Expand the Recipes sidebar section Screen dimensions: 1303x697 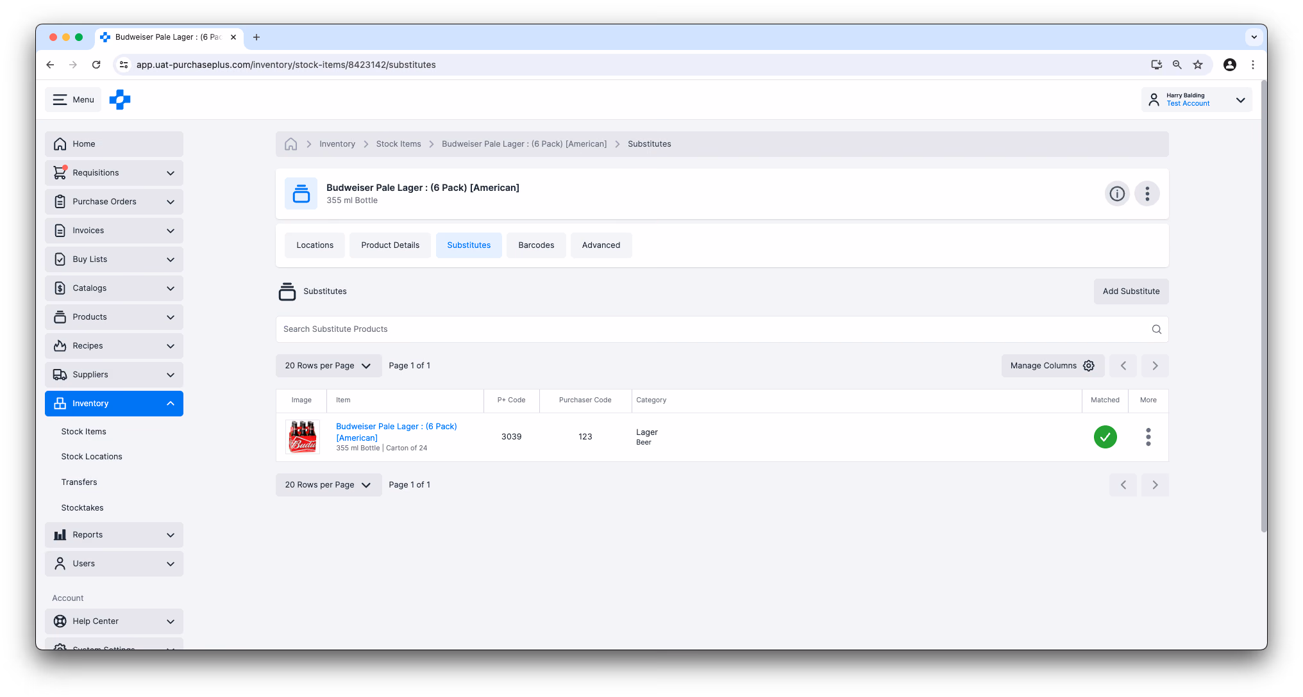tap(114, 346)
